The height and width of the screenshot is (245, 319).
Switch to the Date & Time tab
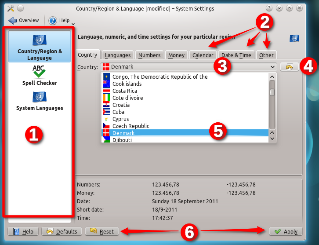[236, 55]
